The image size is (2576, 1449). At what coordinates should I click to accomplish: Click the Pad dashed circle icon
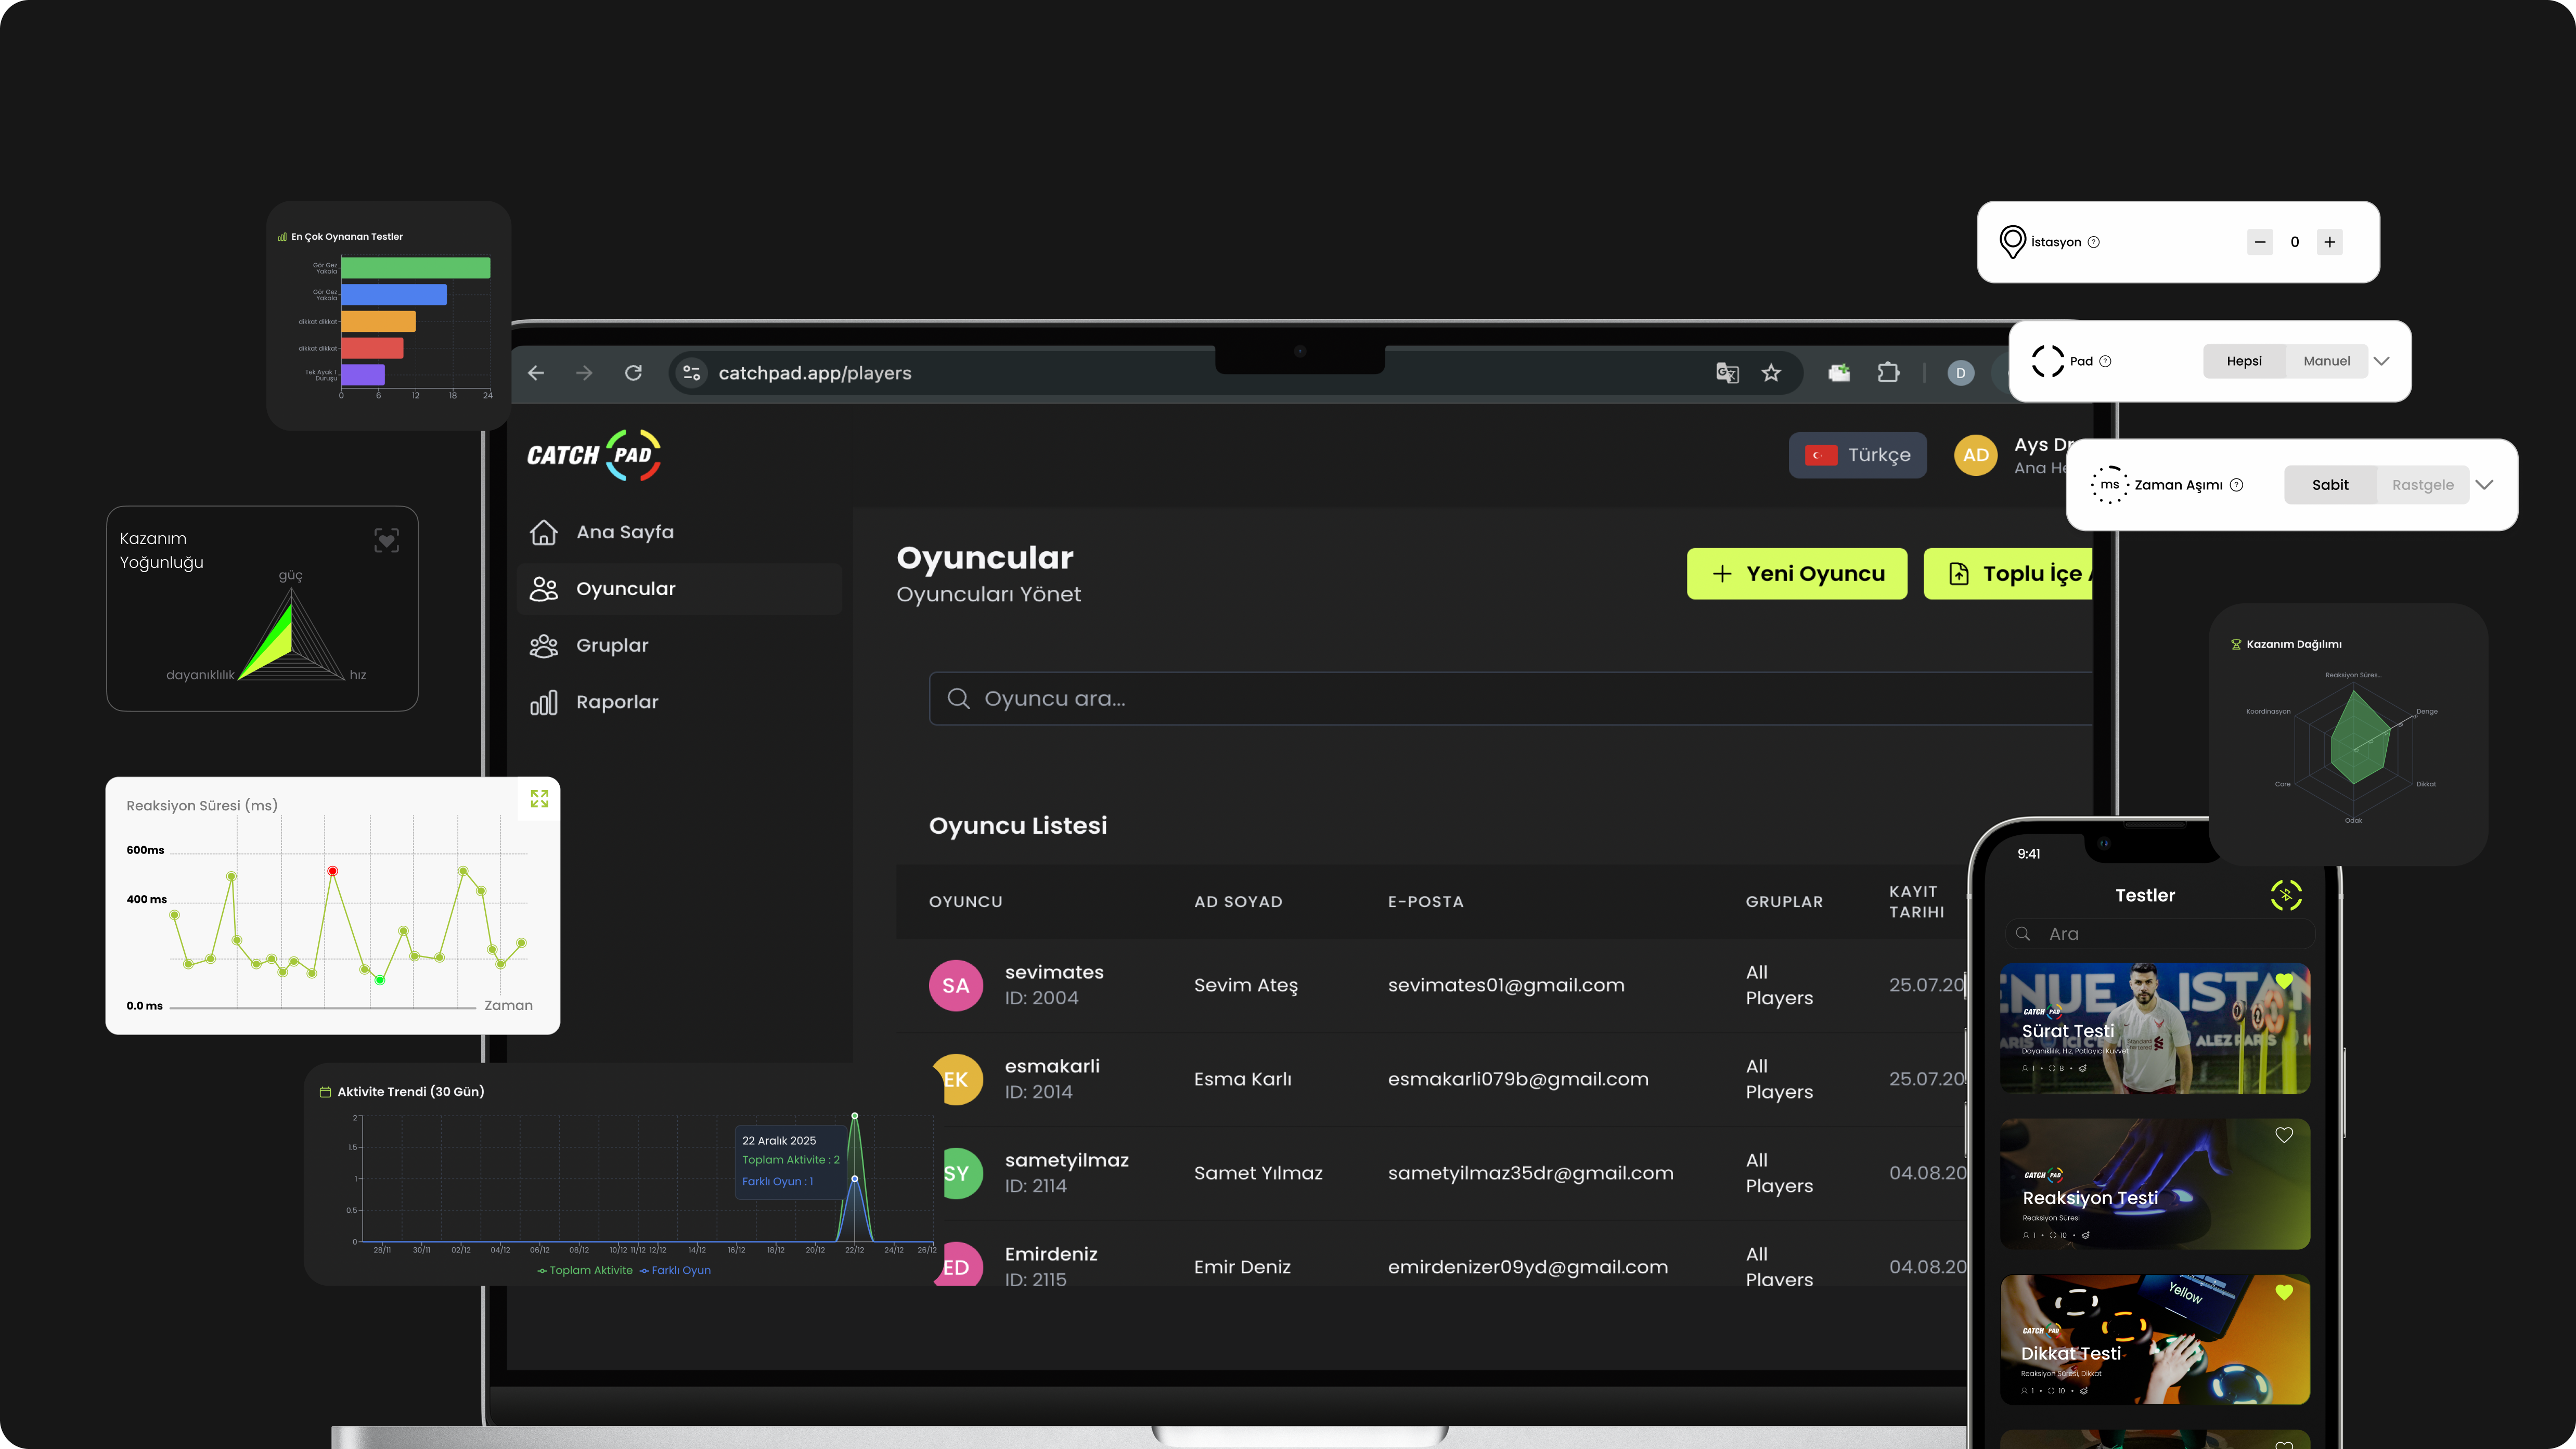(x=2048, y=361)
